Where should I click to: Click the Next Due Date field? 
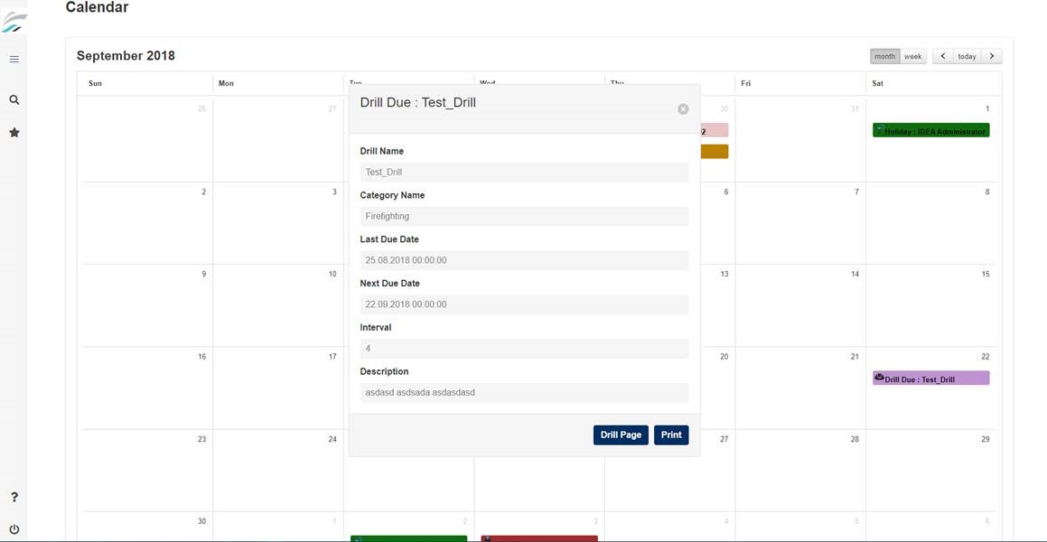coord(524,304)
